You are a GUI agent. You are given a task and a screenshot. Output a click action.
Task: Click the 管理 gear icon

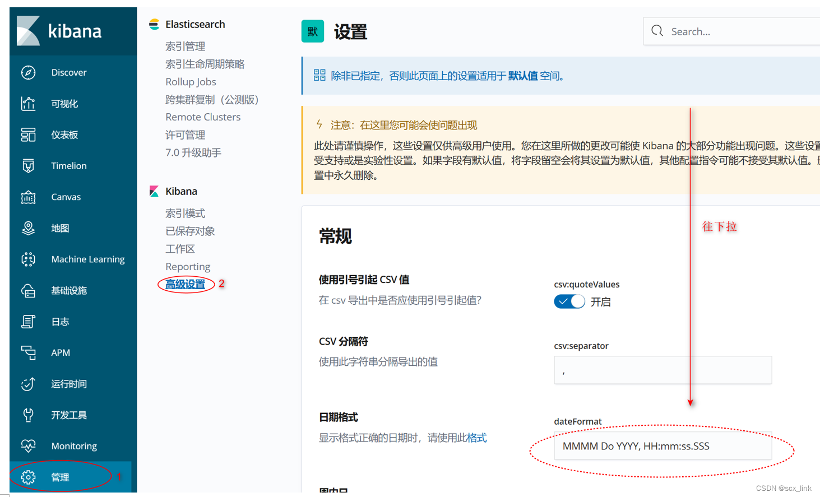coord(29,477)
